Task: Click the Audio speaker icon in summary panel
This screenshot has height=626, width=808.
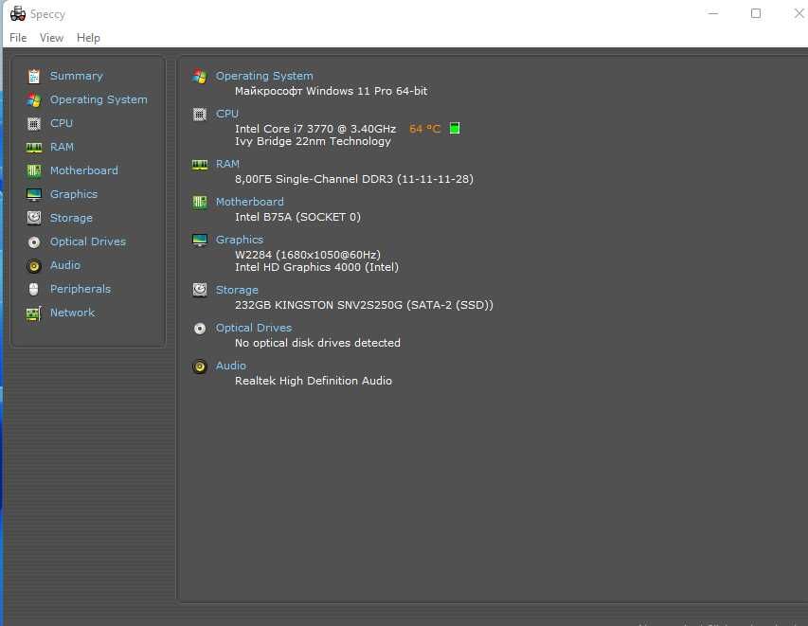Action: pos(200,367)
